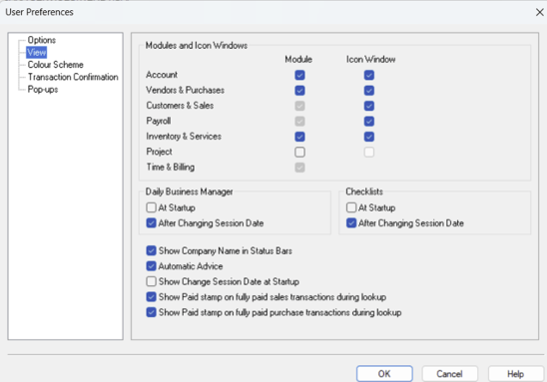Click the Project row label

click(x=159, y=152)
